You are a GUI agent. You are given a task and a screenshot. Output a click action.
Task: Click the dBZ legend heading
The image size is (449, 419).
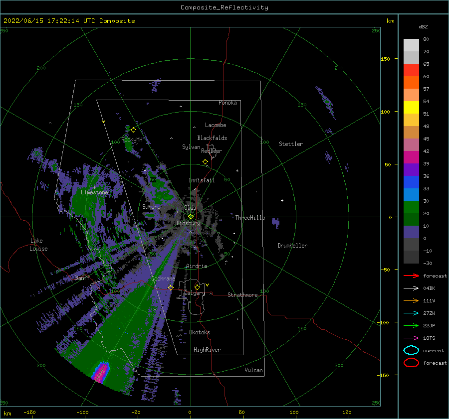coord(423,26)
